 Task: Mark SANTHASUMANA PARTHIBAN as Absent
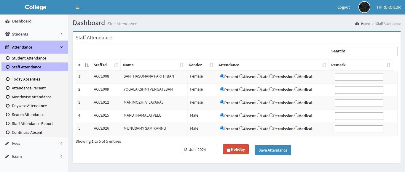[241, 76]
